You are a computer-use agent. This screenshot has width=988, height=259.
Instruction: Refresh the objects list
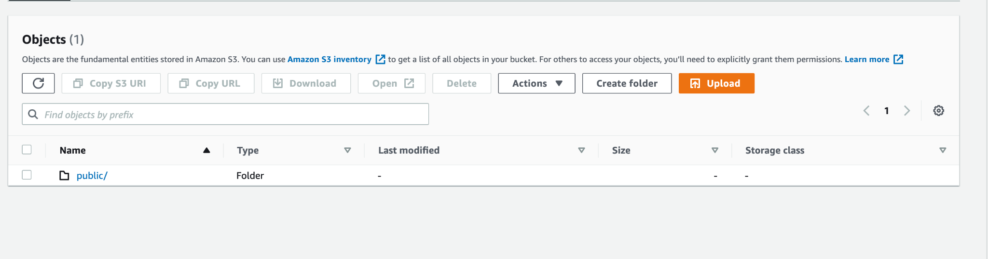tap(38, 83)
